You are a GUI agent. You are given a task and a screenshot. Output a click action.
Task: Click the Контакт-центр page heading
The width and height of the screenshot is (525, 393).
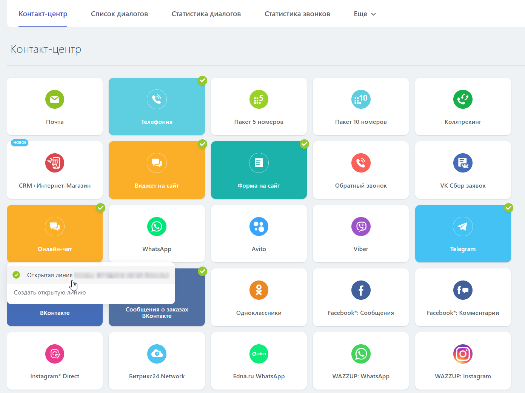(46, 49)
